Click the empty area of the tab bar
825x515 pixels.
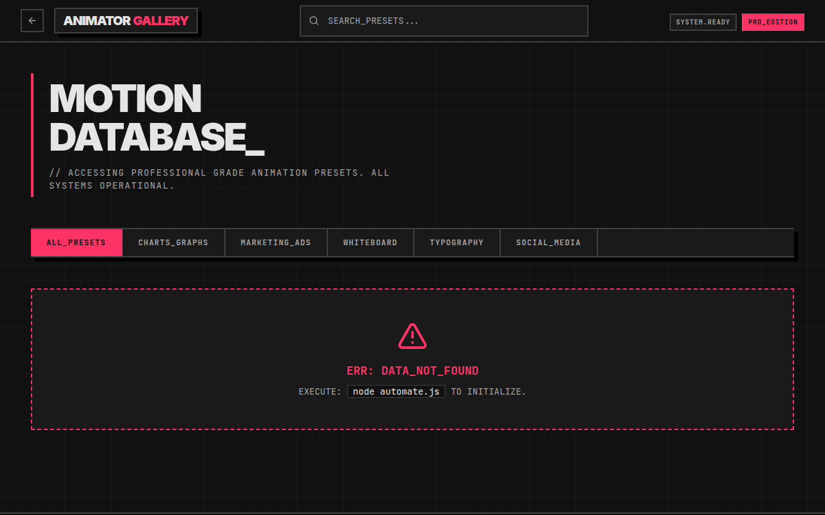coord(695,243)
